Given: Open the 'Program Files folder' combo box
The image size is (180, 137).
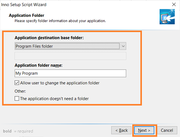Looking at the screenshot, I should pyautogui.click(x=70, y=46).
